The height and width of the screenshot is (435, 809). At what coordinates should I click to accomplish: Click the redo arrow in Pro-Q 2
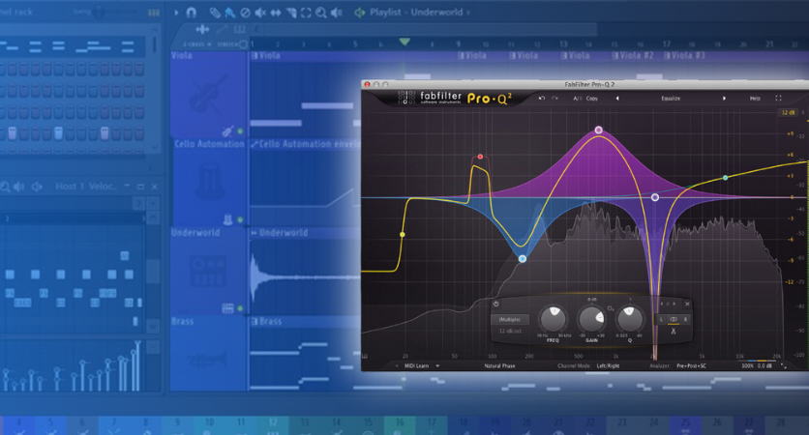pyautogui.click(x=554, y=99)
